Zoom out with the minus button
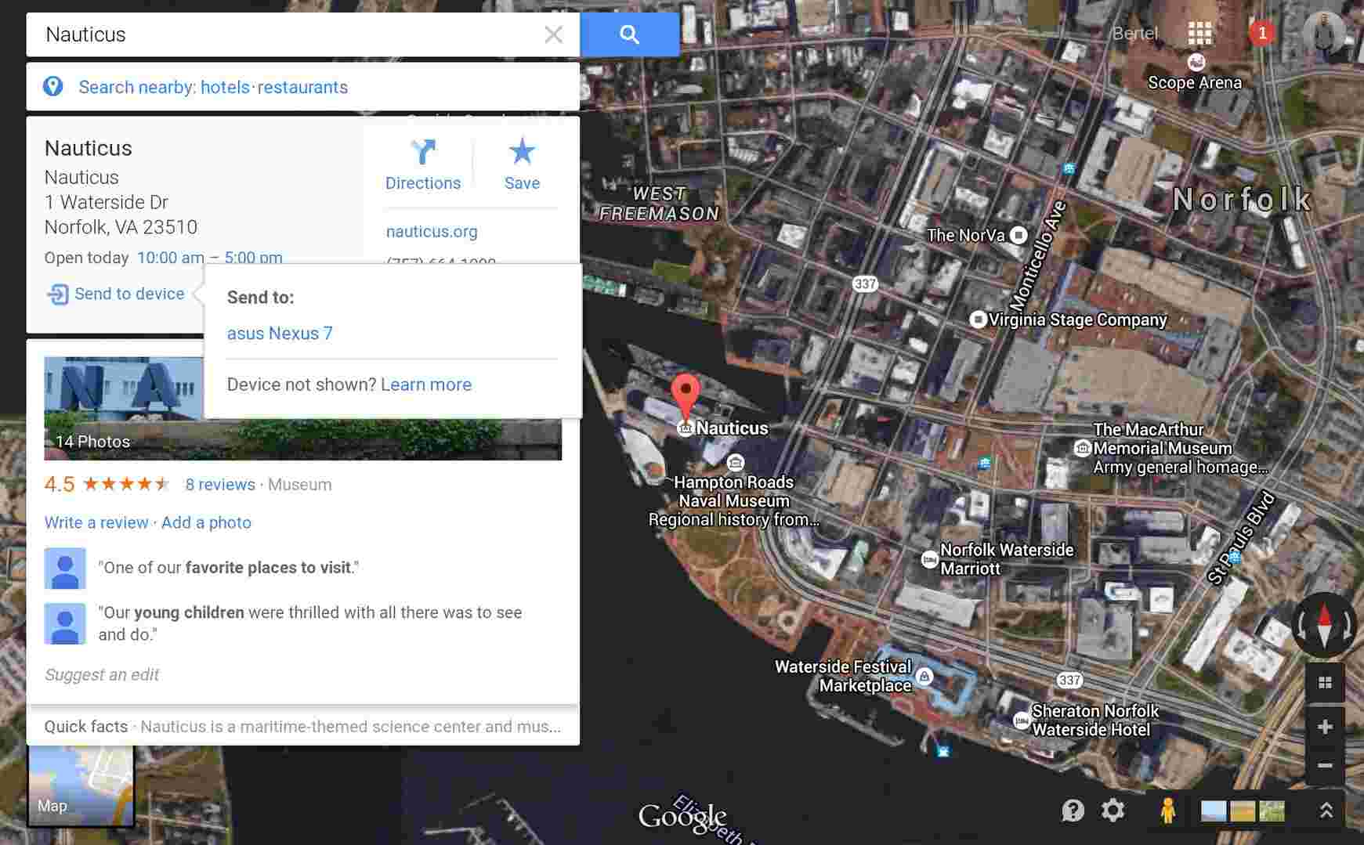Viewport: 1364px width, 845px height. 1325,765
